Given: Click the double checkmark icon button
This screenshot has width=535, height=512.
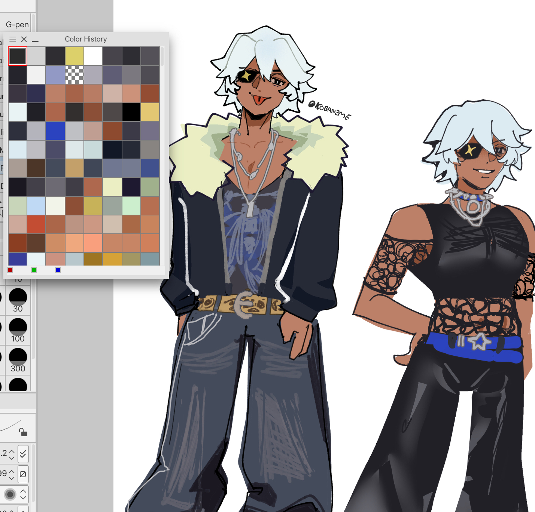Looking at the screenshot, I should click(x=23, y=454).
